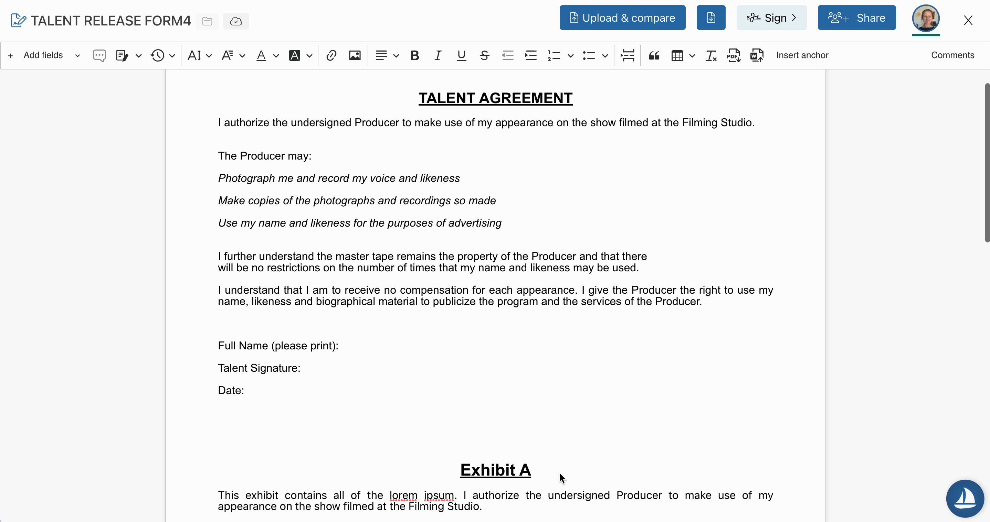Expand the edit mode dropdown chevron
Screen dimensions: 990x522
tap(139, 56)
